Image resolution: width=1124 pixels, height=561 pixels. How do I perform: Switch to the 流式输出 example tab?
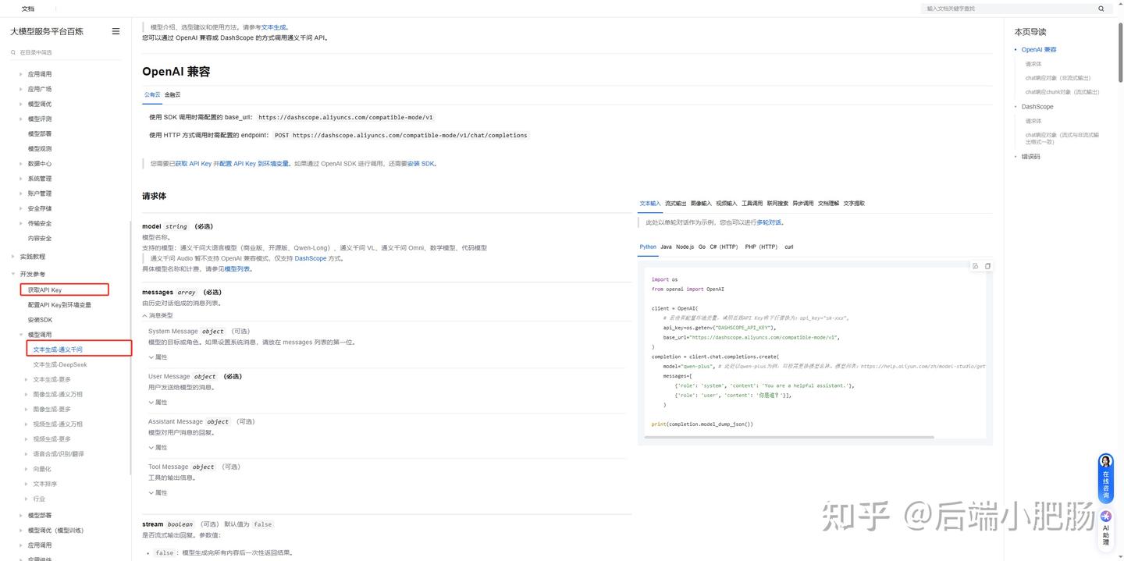point(676,203)
